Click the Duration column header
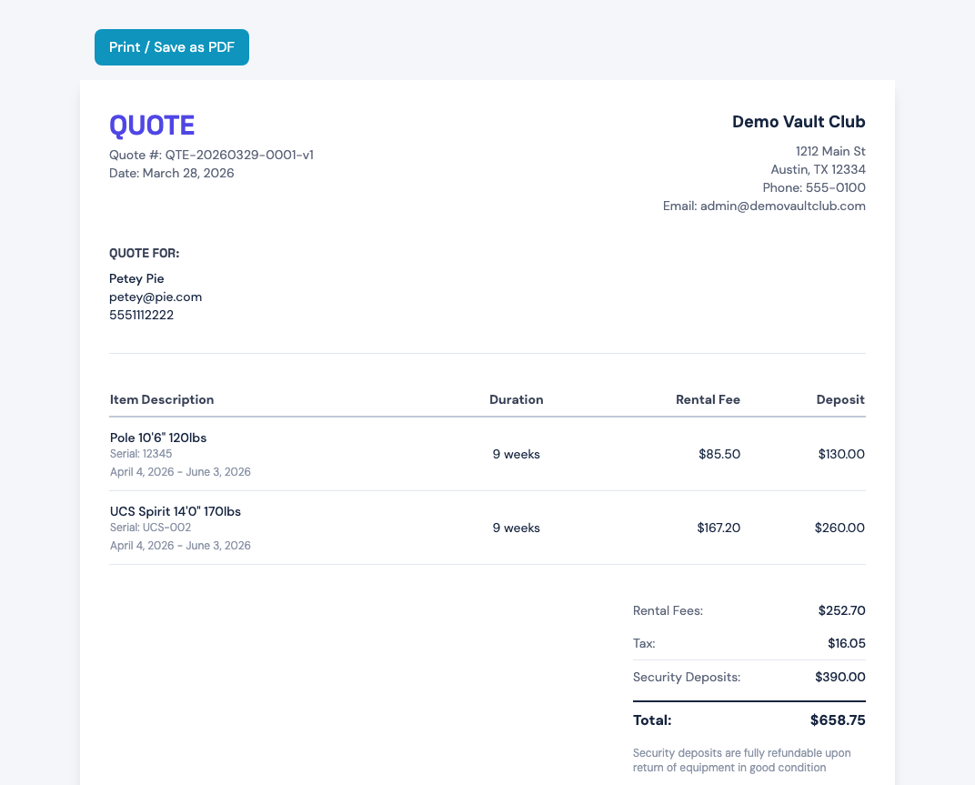 click(x=516, y=399)
